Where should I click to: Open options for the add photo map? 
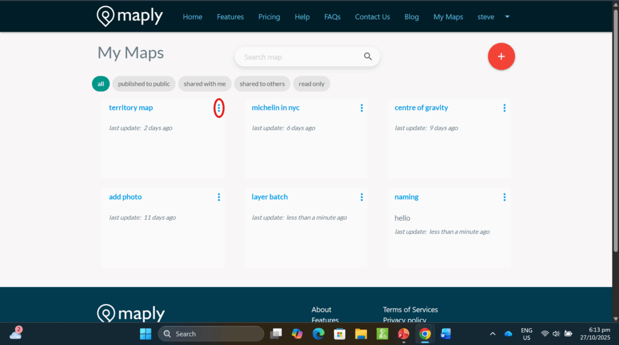pos(219,197)
